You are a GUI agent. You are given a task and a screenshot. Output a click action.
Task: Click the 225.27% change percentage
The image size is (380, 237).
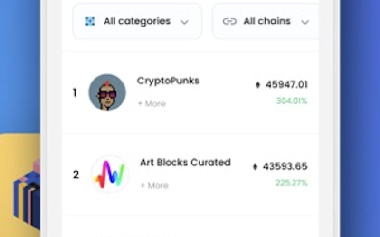(x=292, y=183)
